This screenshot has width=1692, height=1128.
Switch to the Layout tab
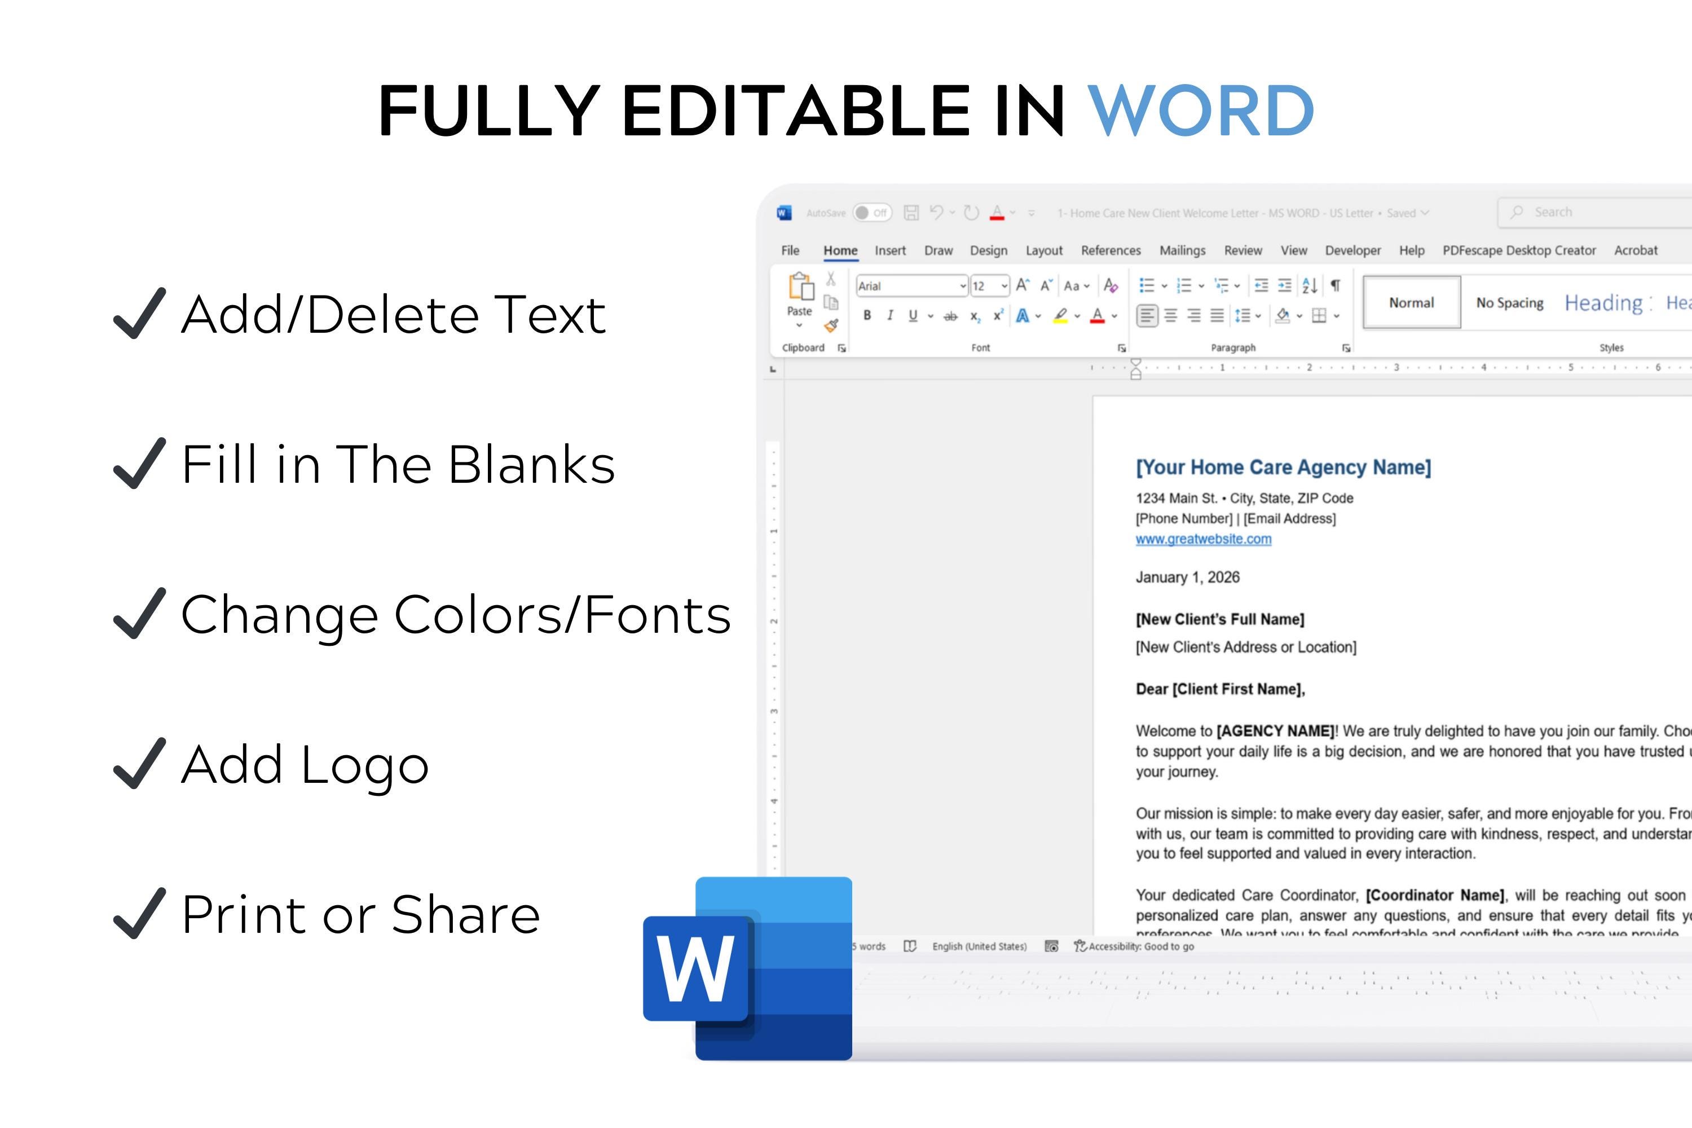coord(1044,250)
